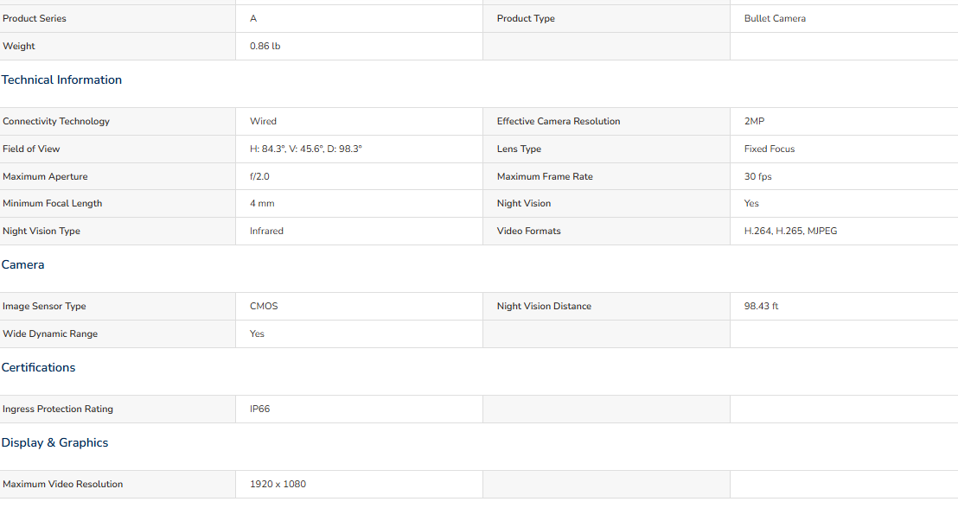Click the Technical Information section heading
Screen dimensions: 958x508
(61, 80)
